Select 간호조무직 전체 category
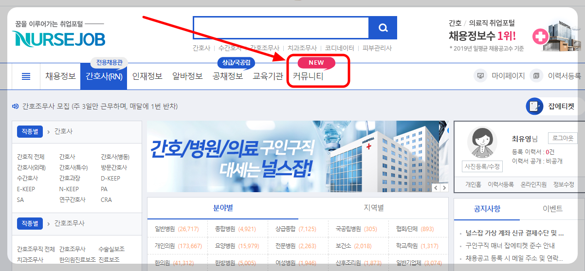Screen dimensions: 585x271 pos(36,249)
